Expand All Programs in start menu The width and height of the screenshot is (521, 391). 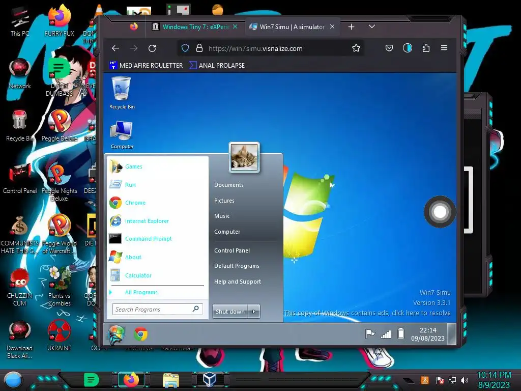pyautogui.click(x=141, y=292)
